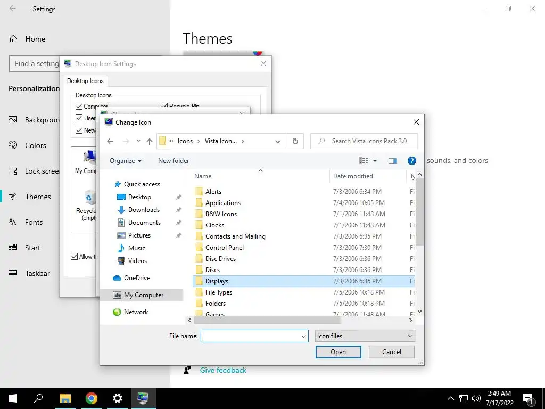
Task: Select the Desktop Icons tab
Action: (x=85, y=81)
